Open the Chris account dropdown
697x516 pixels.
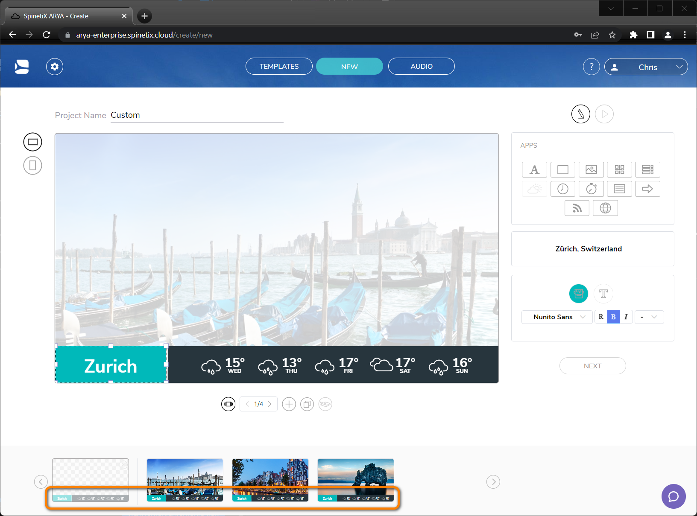tap(646, 67)
